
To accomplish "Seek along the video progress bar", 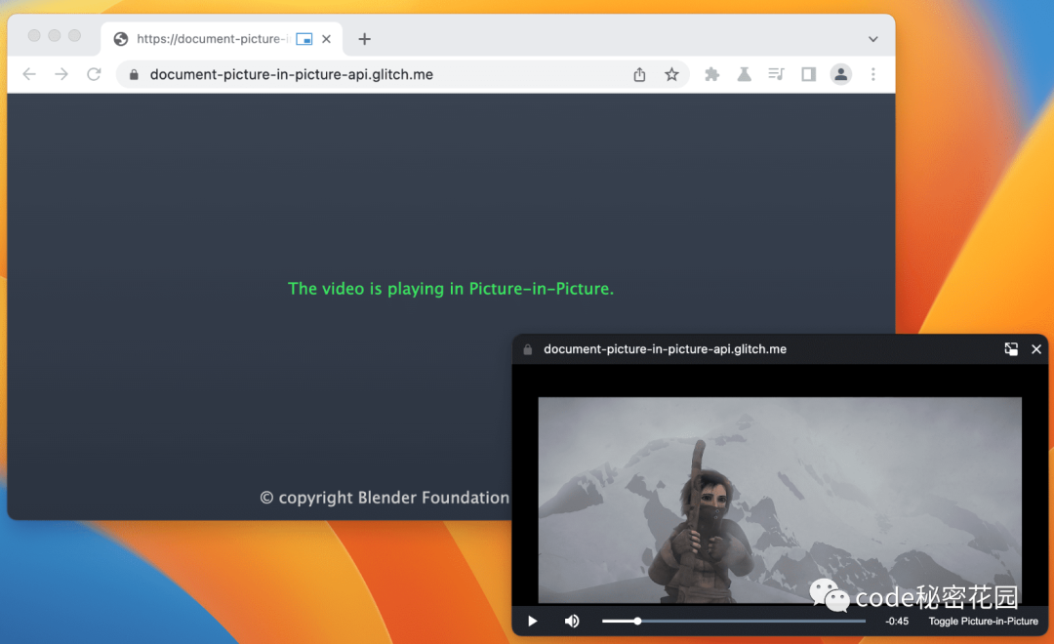I will coord(733,622).
